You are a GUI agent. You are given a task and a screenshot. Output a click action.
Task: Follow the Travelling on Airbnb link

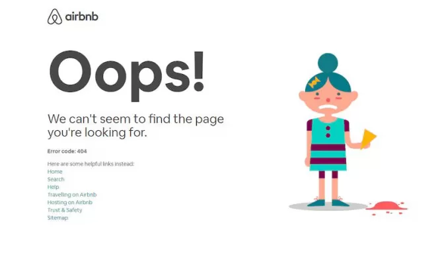(72, 195)
